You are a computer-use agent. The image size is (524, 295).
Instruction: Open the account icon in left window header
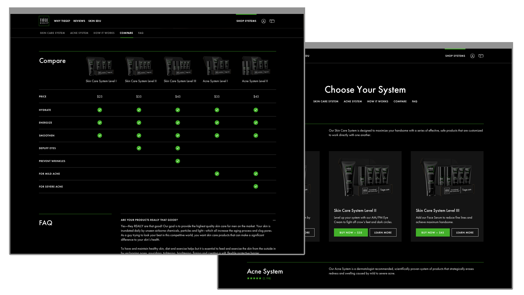click(263, 21)
